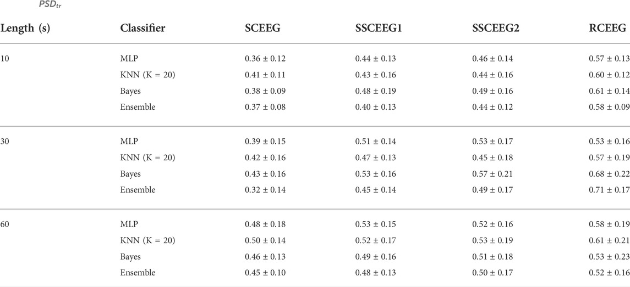Select the SSCEEG2 value 0.57 ± 0.21

pos(492,174)
